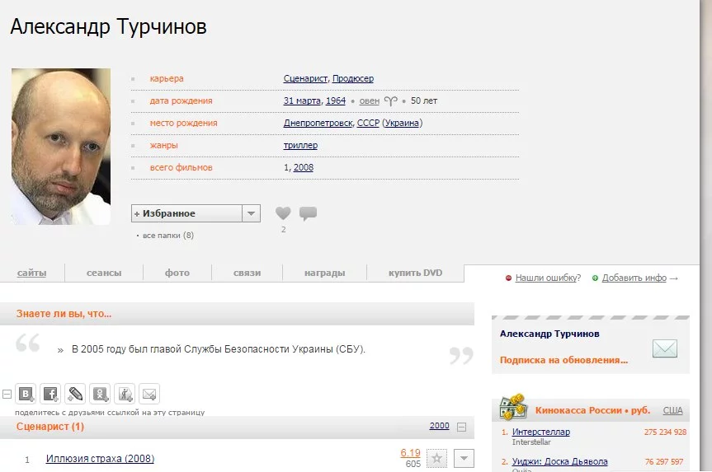Open the сеансы tab
This screenshot has height=472, width=712.
click(104, 273)
